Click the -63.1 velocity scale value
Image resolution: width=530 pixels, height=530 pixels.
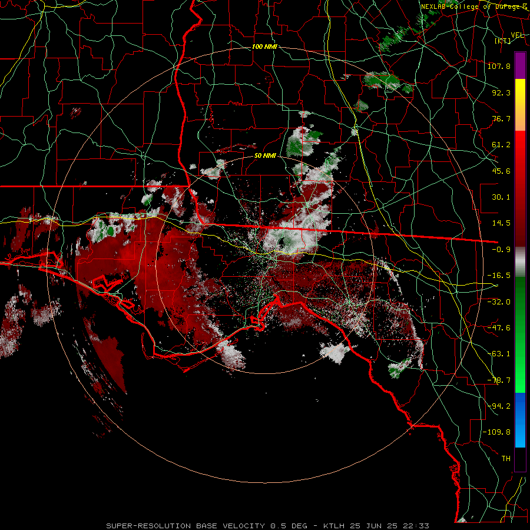coord(499,354)
